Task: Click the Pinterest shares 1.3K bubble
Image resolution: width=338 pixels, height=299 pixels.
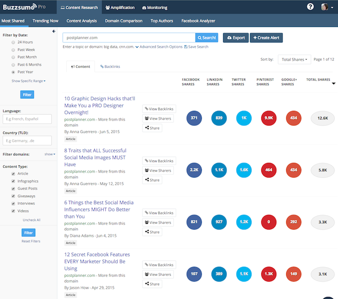Action: 268,274
